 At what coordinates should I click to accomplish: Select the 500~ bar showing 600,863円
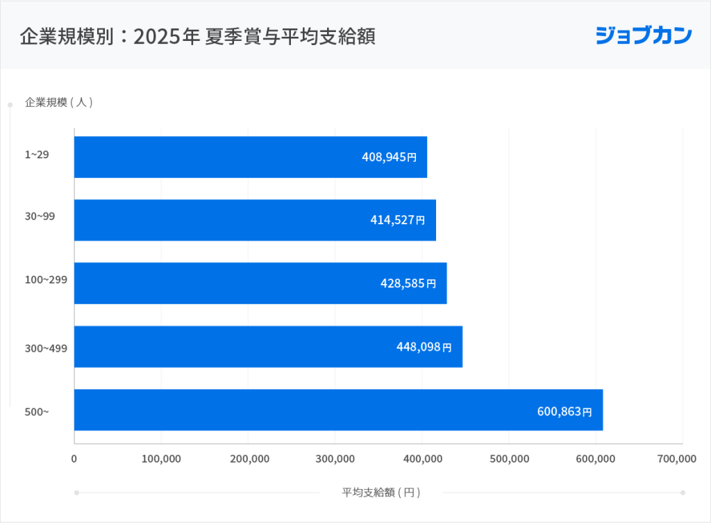[x=339, y=410]
